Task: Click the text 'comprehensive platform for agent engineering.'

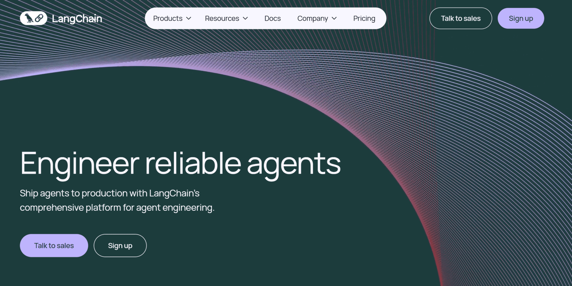Action: click(x=117, y=208)
